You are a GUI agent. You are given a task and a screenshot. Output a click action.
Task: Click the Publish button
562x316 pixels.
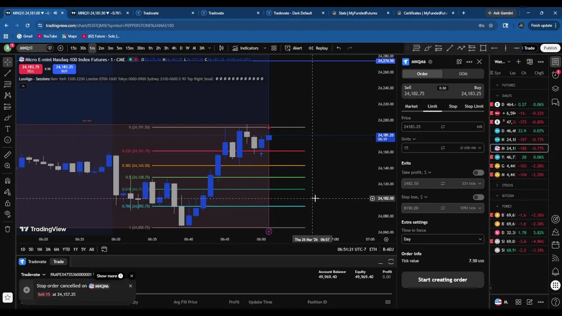coord(550,48)
